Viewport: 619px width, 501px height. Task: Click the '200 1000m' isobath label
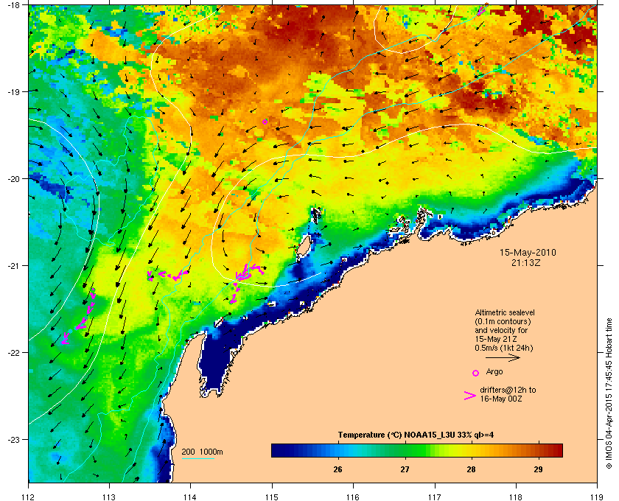(202, 452)
